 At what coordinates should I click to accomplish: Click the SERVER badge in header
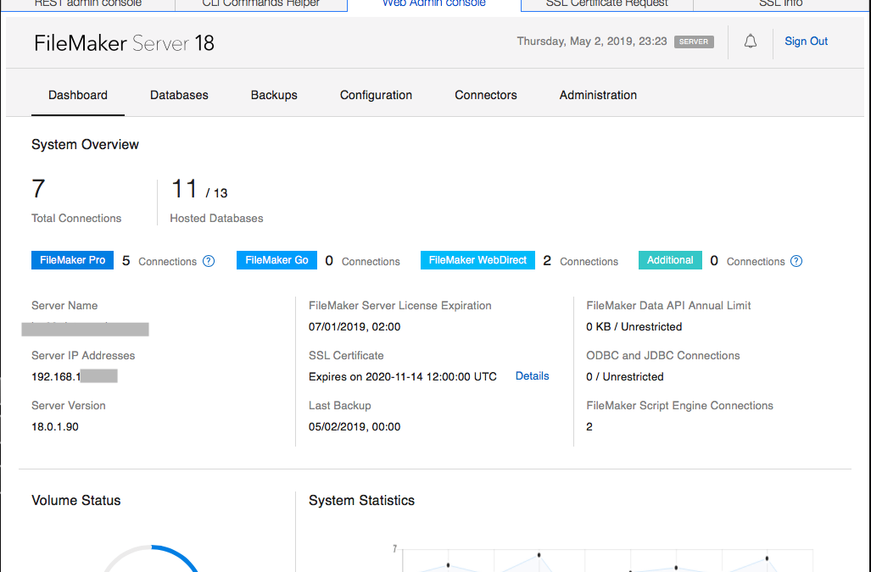point(694,42)
